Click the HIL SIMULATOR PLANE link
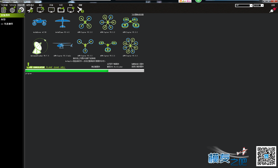The width and height of the screenshot is (278, 168). [x=49, y=67]
